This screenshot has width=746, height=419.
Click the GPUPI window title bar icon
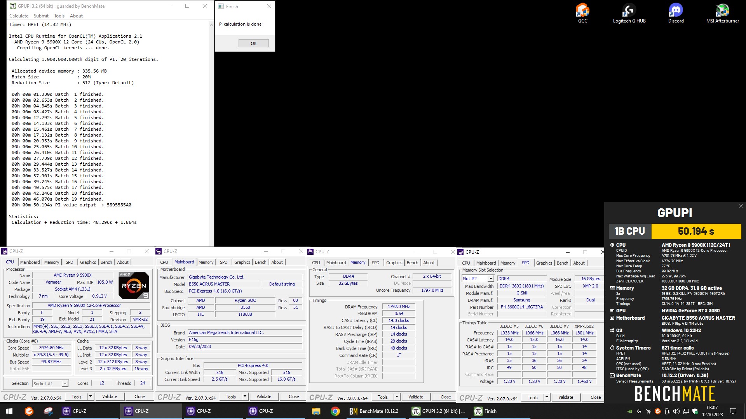click(x=13, y=6)
